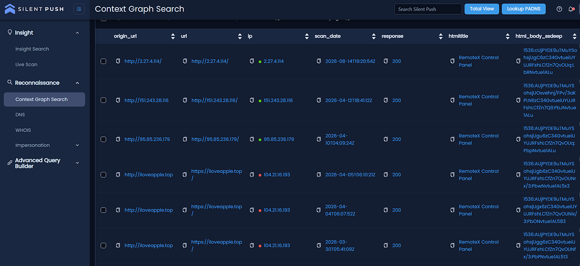Check the iloveapple.top row scanned 2026-03-30
The image size is (580, 266).
coord(104,246)
